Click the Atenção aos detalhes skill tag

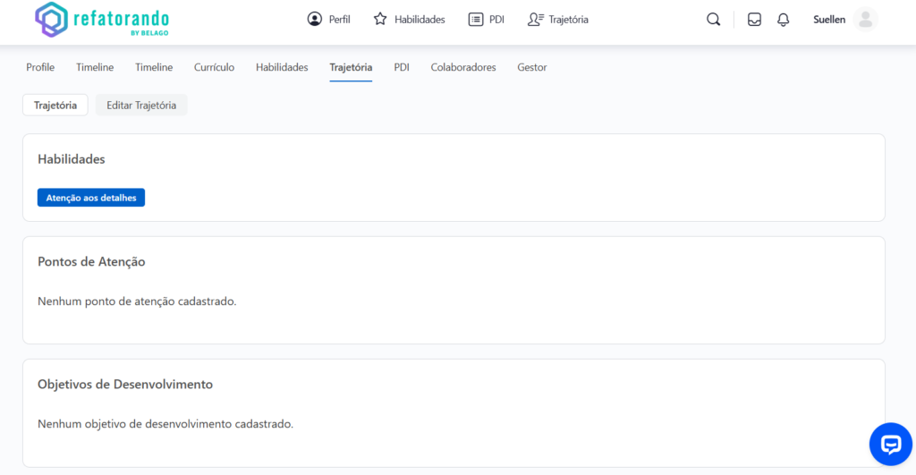coord(91,198)
